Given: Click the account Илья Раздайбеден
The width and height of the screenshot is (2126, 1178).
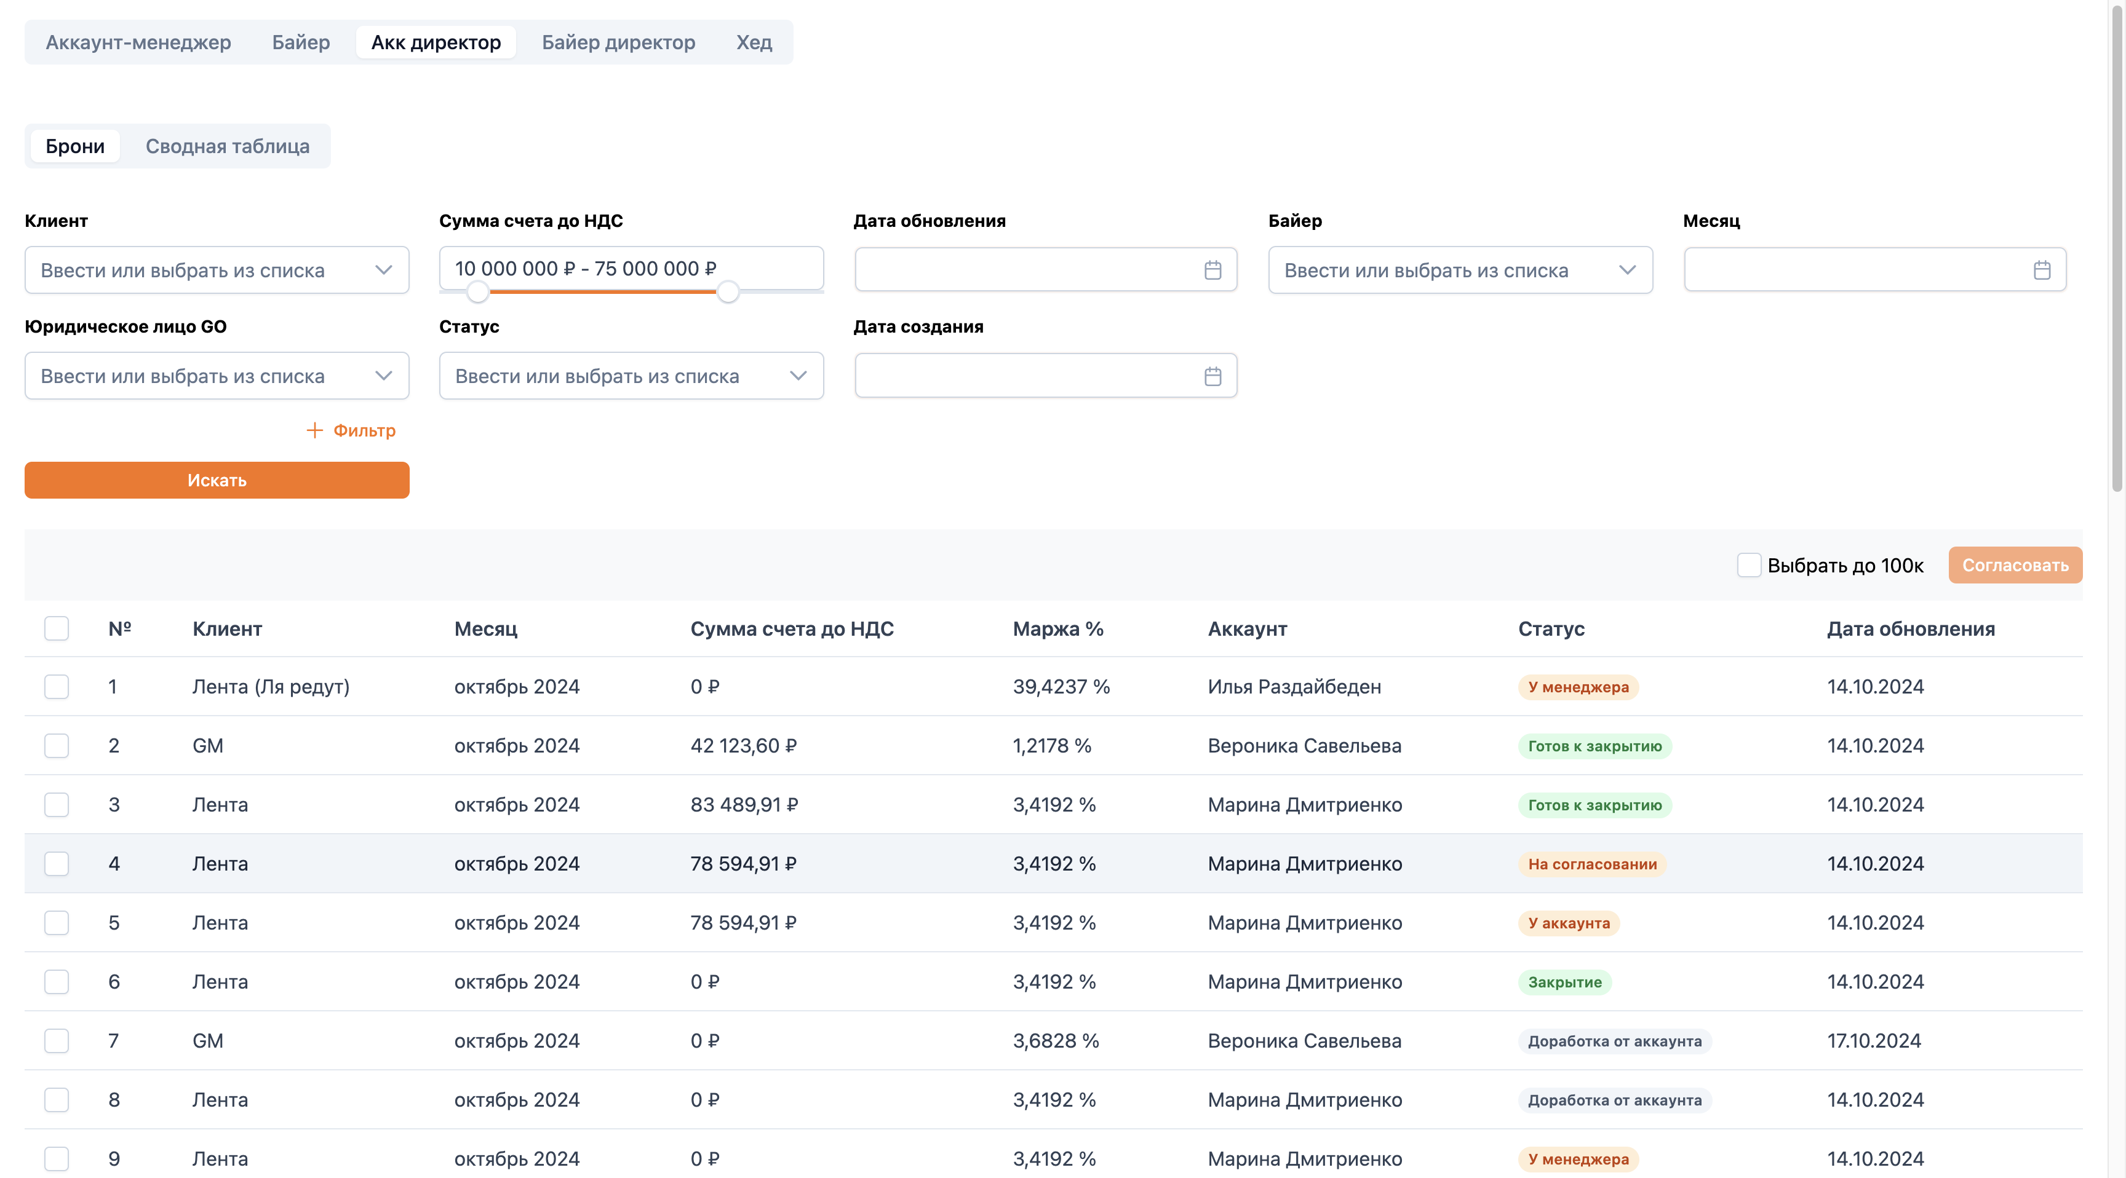Looking at the screenshot, I should pyautogui.click(x=1294, y=686).
